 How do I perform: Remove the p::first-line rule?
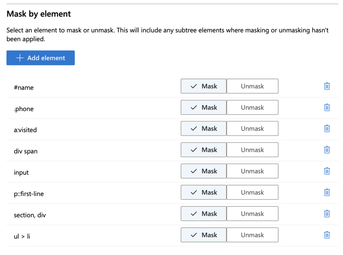point(327,192)
